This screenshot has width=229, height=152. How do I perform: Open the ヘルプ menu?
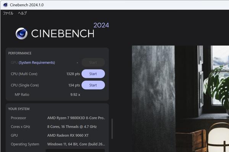[23, 13]
